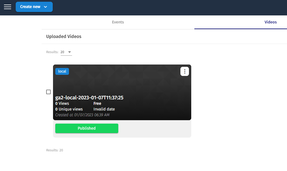Click the blue local tag badge

click(x=62, y=71)
